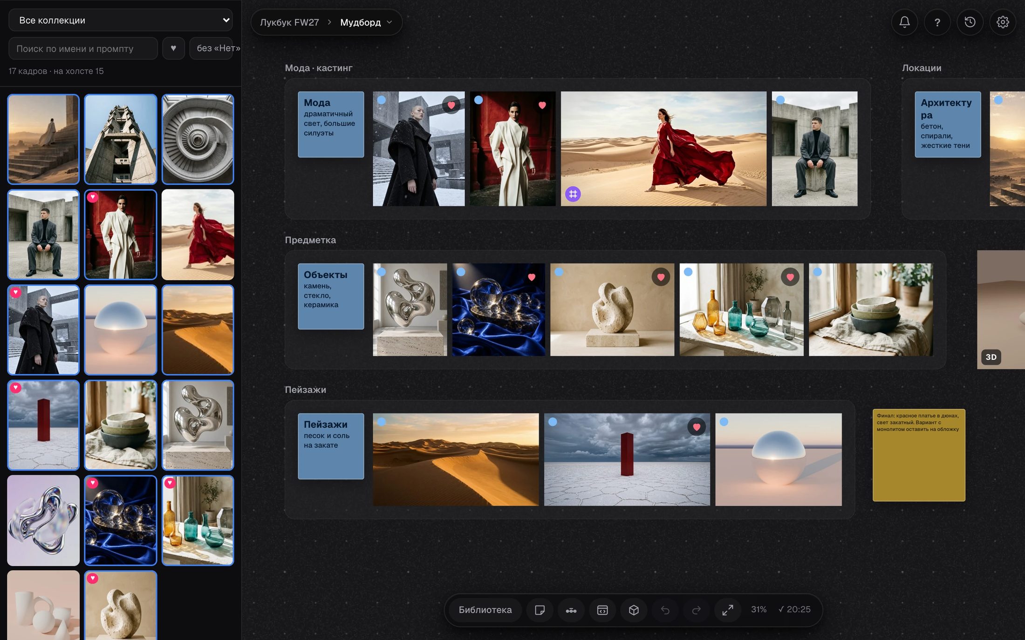Toggle fullscreen expand arrows icon
Viewport: 1025px width, 640px height.
(x=727, y=610)
